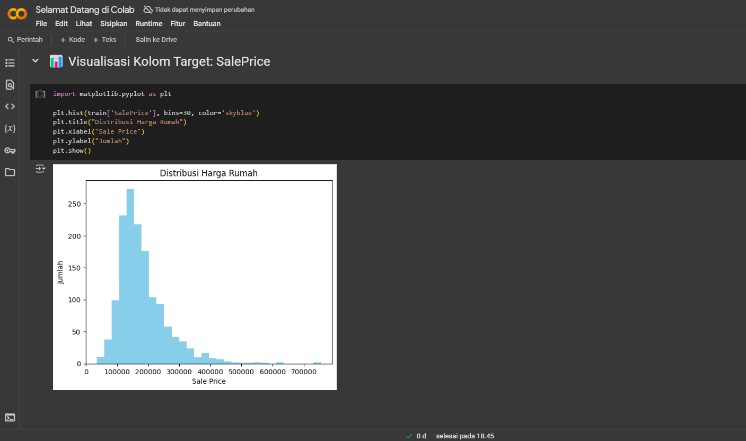This screenshot has height=441, width=746.
Task: Click the plt.title code line
Action: click(x=120, y=122)
